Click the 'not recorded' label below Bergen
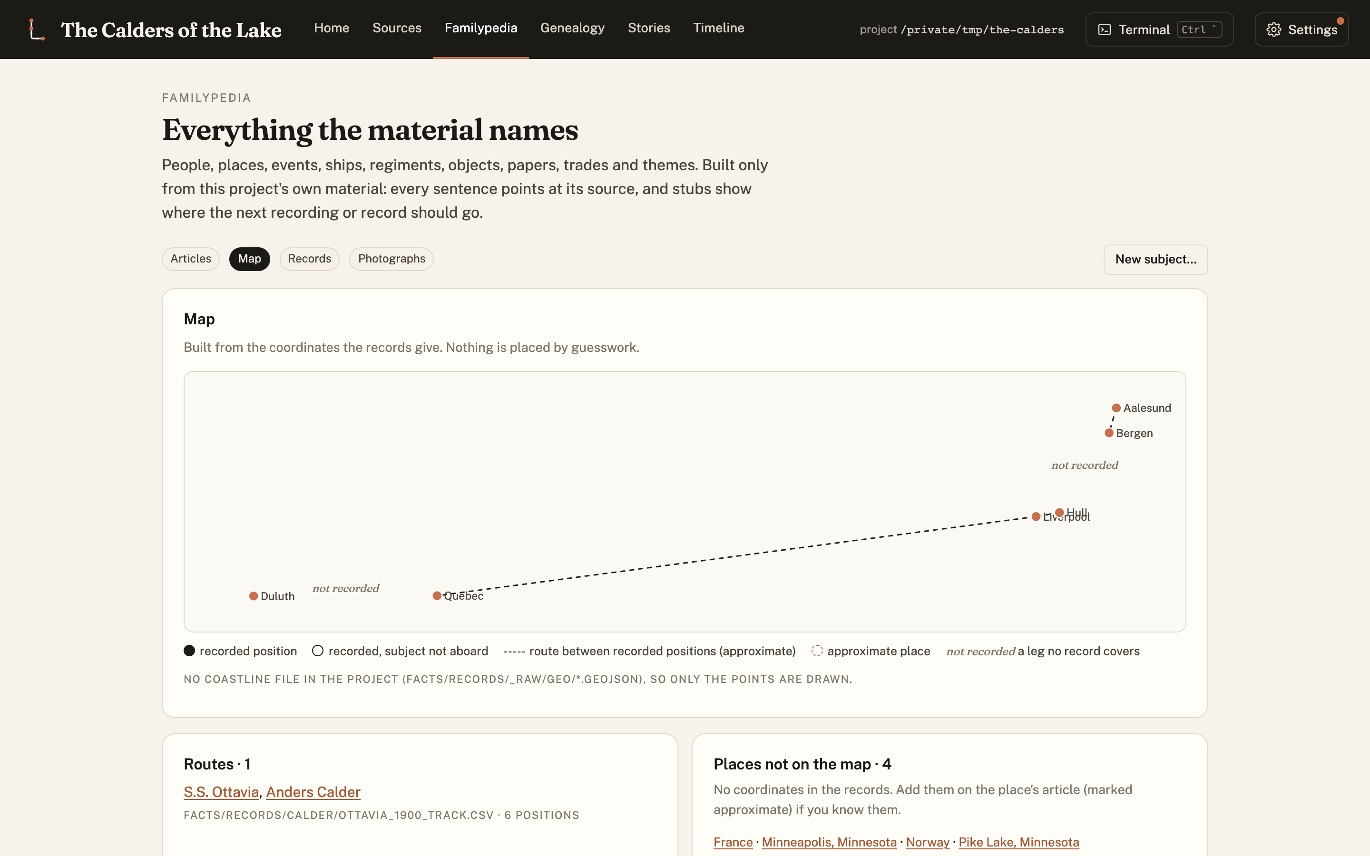The image size is (1370, 856). (1085, 466)
